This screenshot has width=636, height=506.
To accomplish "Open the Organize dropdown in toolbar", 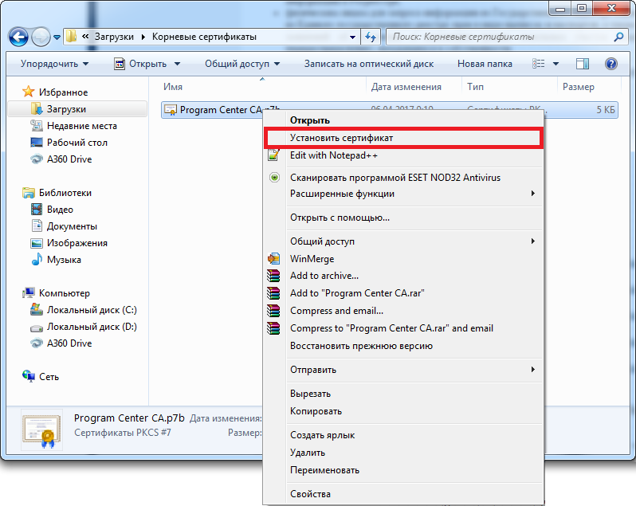I will [x=54, y=64].
